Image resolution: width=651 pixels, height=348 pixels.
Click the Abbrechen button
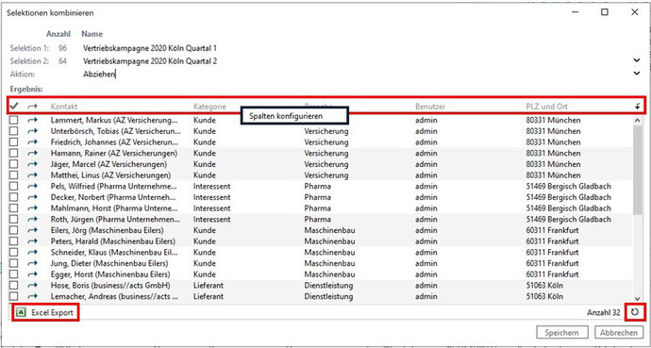(619, 332)
